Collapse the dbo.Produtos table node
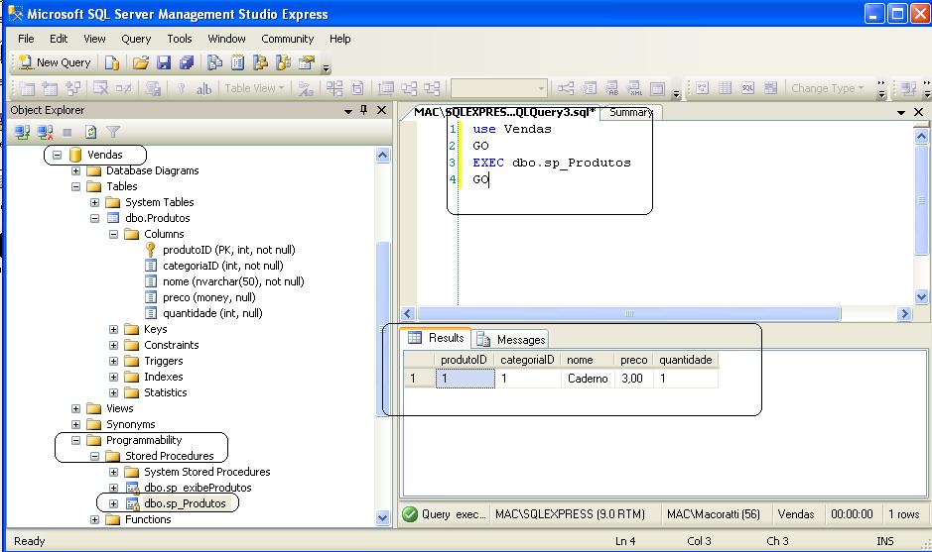 tap(95, 218)
